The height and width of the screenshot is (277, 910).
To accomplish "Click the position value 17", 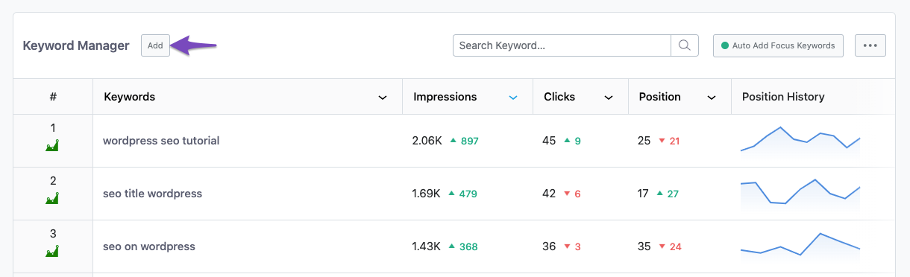I will pyautogui.click(x=643, y=194).
